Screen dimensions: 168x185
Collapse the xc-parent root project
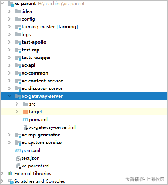tap(2, 3)
